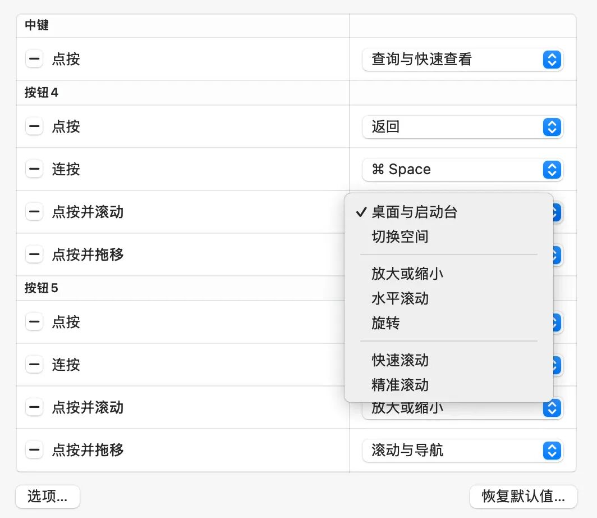Remove 点按并拖移 gesture under 按钮4
Viewport: 597px width, 518px height.
pyautogui.click(x=34, y=255)
